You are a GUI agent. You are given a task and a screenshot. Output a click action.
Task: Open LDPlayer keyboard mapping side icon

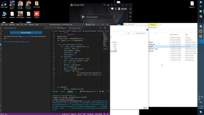tap(130, 13)
